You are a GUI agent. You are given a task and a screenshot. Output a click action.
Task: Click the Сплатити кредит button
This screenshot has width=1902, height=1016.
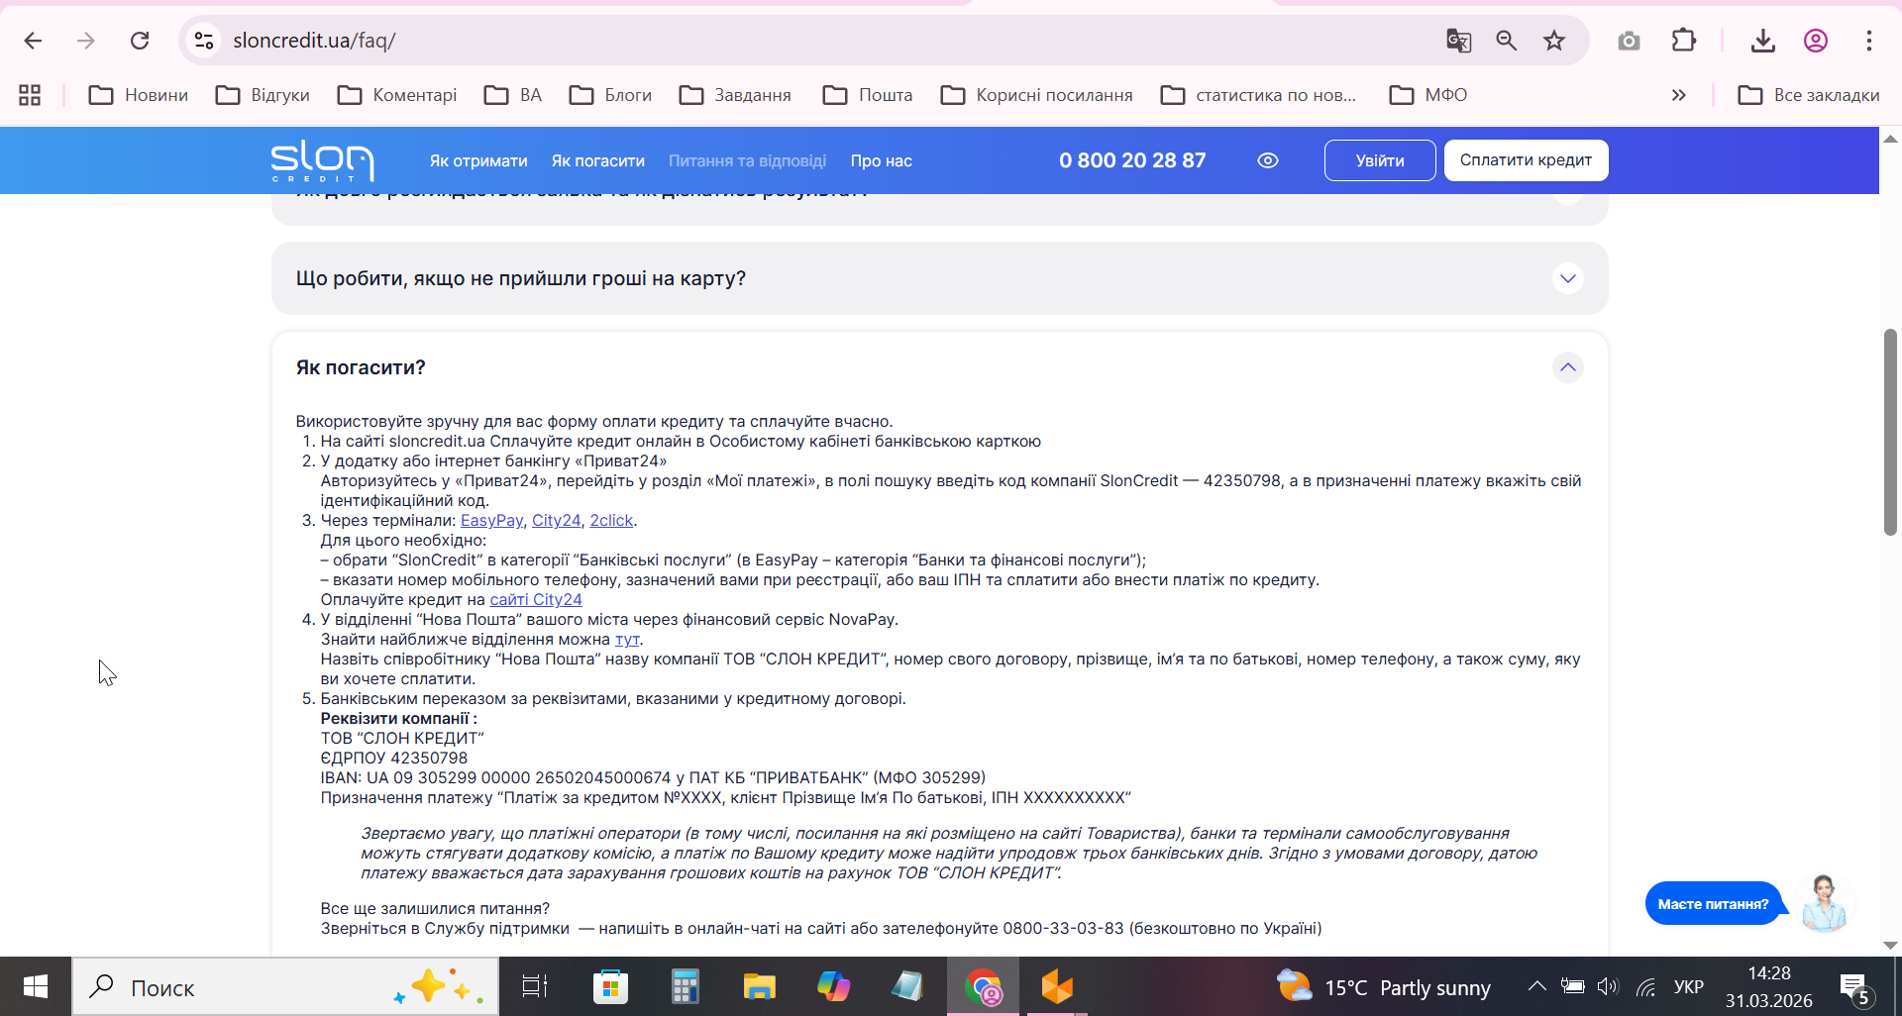[x=1526, y=160]
